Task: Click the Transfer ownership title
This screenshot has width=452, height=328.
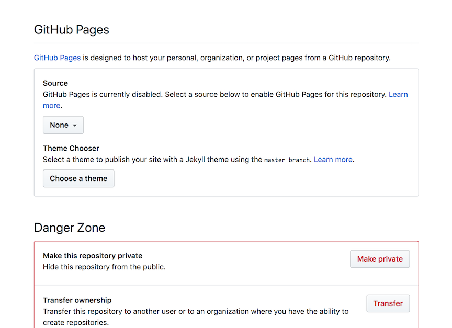Action: tap(77, 300)
